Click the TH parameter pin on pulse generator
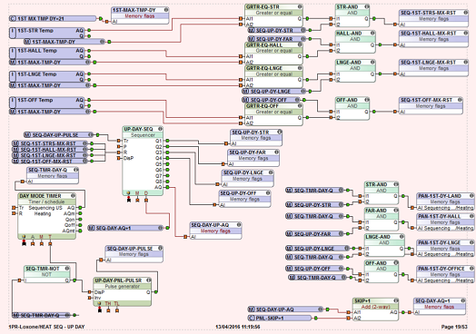476x334 pixels. point(108,310)
